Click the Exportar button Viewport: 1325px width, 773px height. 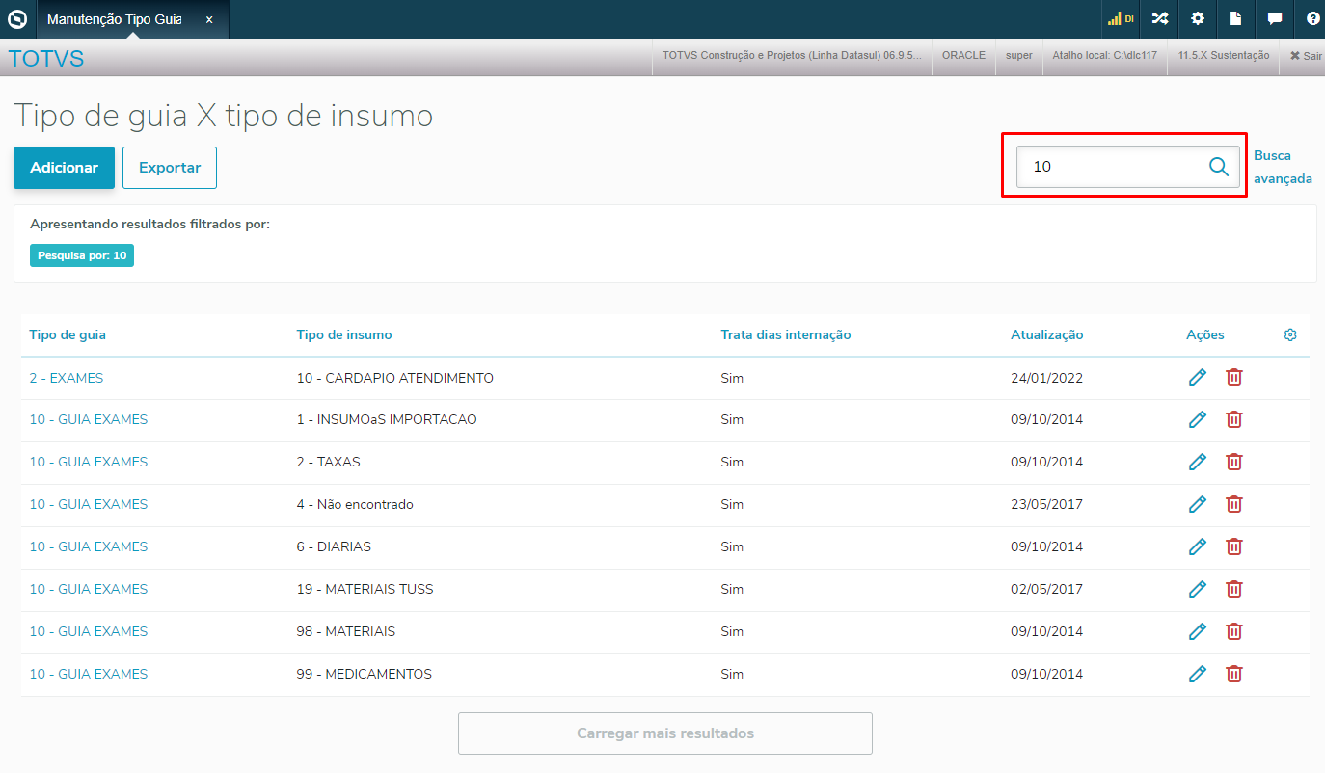coord(170,168)
